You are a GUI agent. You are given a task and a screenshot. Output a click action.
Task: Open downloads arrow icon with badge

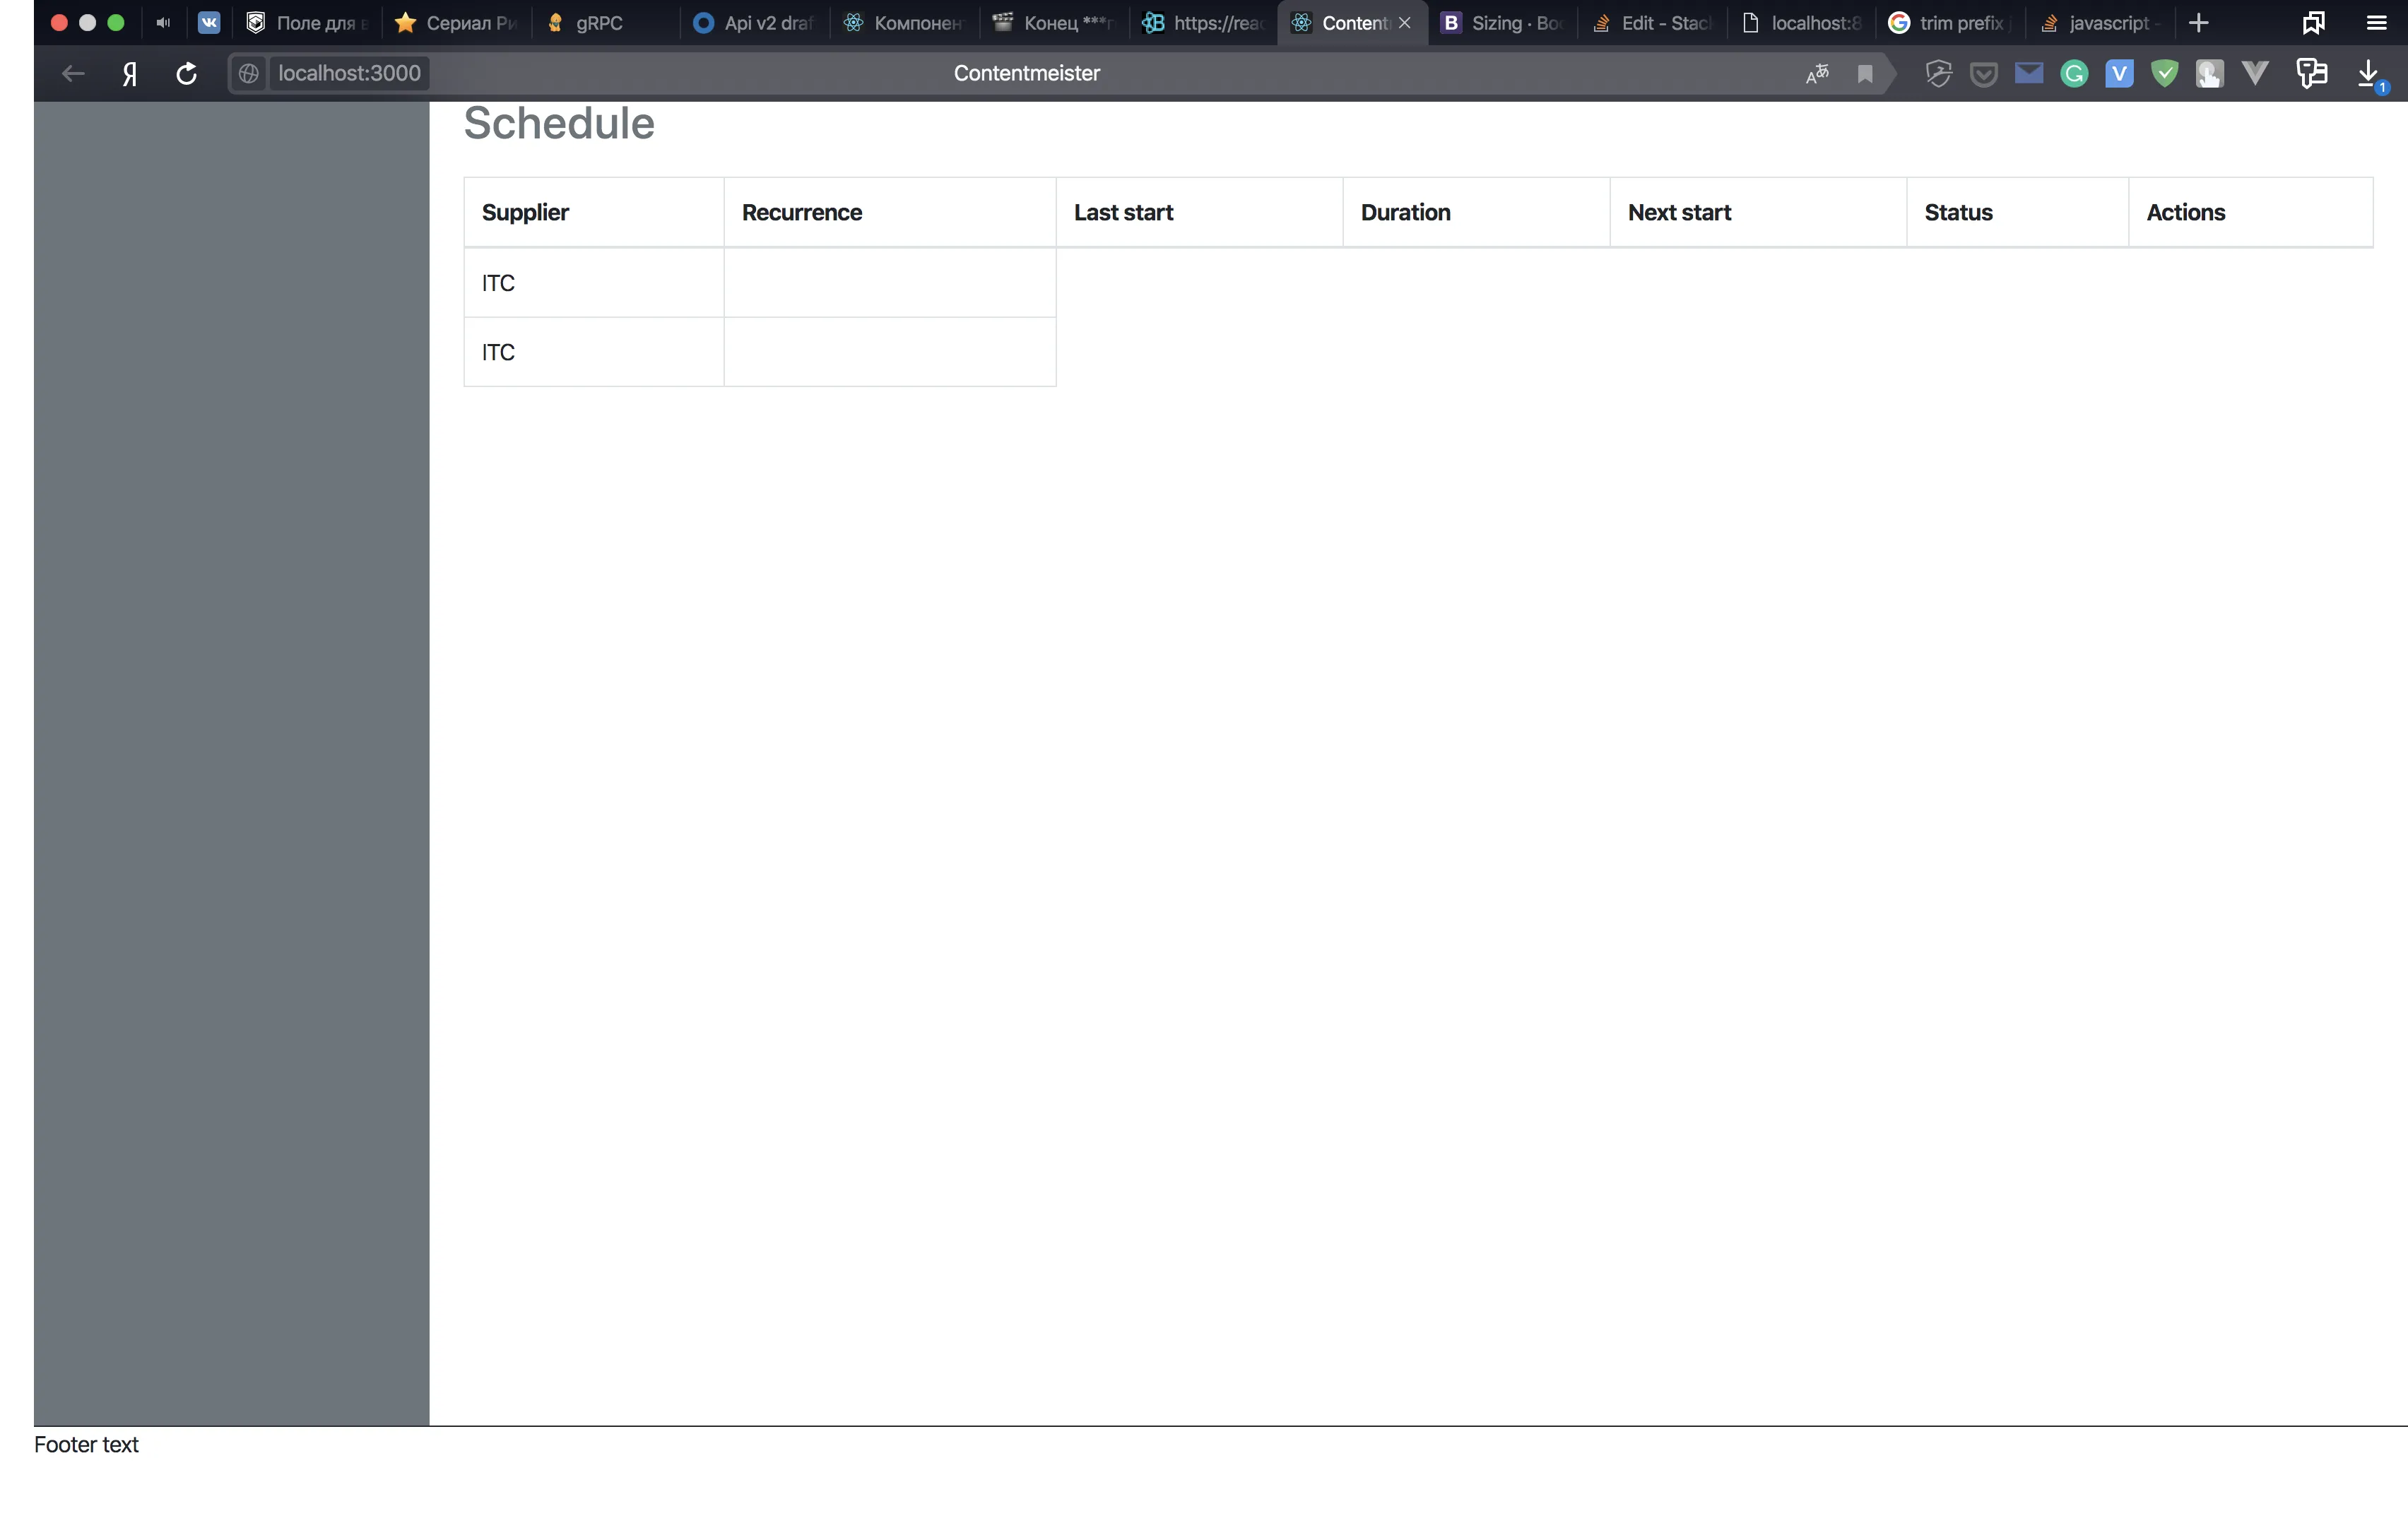click(x=2369, y=74)
